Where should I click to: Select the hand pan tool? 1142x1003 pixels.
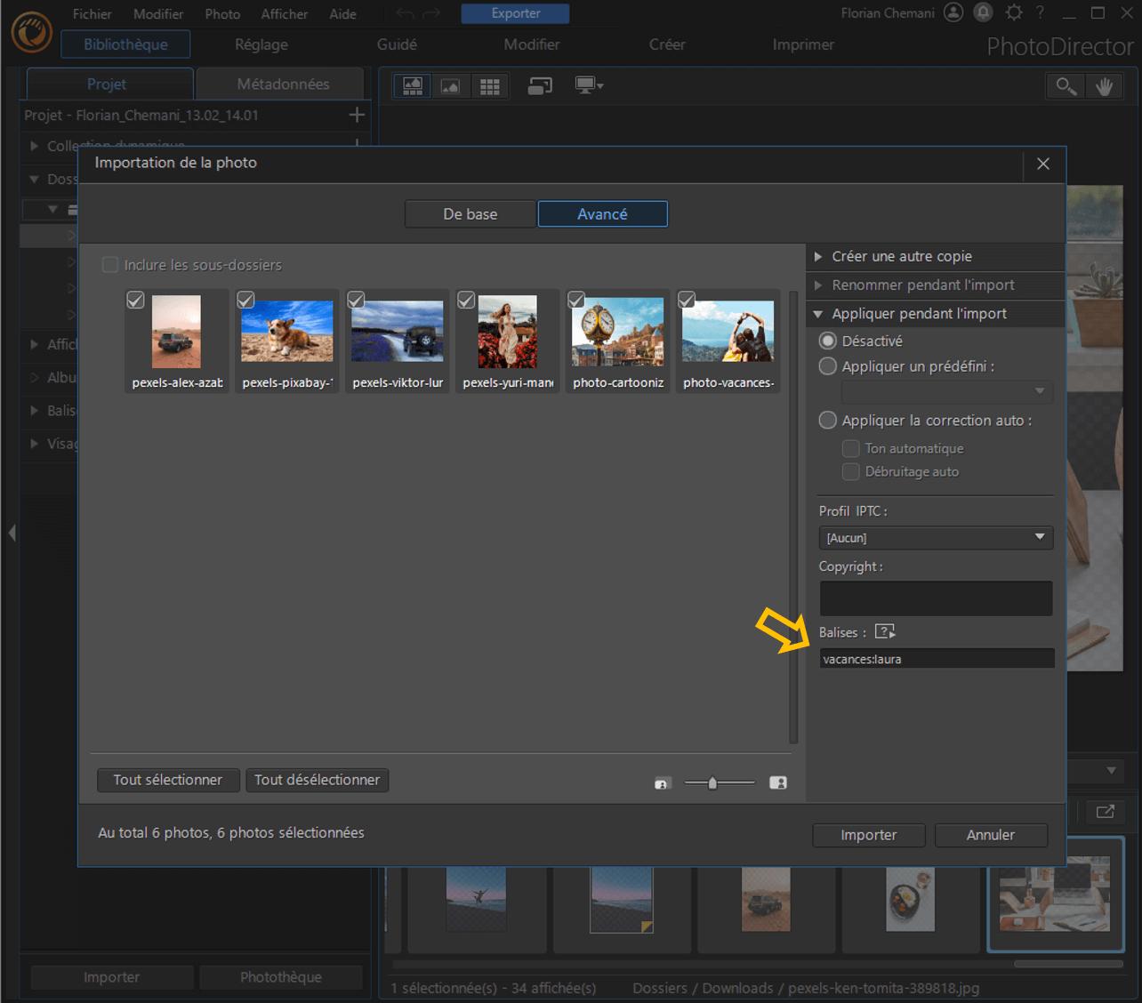tap(1104, 86)
